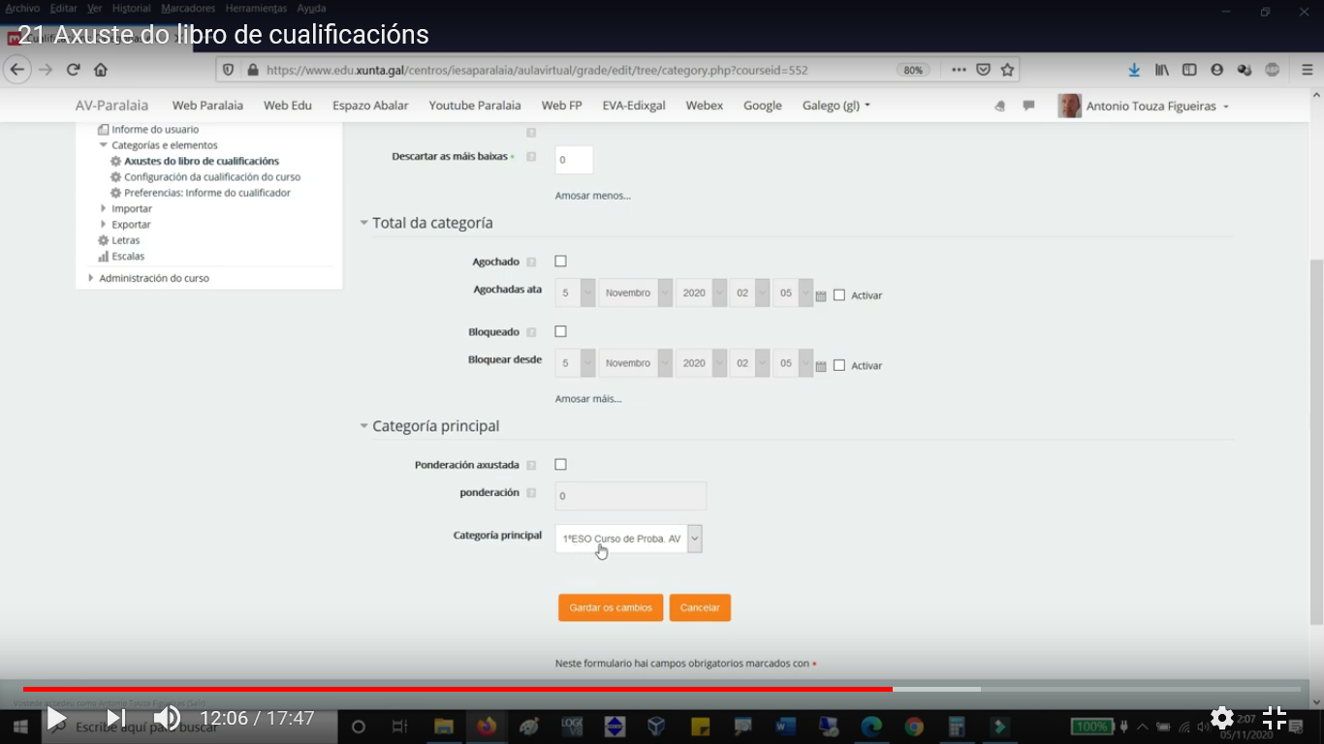The height and width of the screenshot is (744, 1324).
Task: Open the Categoría principal dropdown
Action: pyautogui.click(x=628, y=539)
